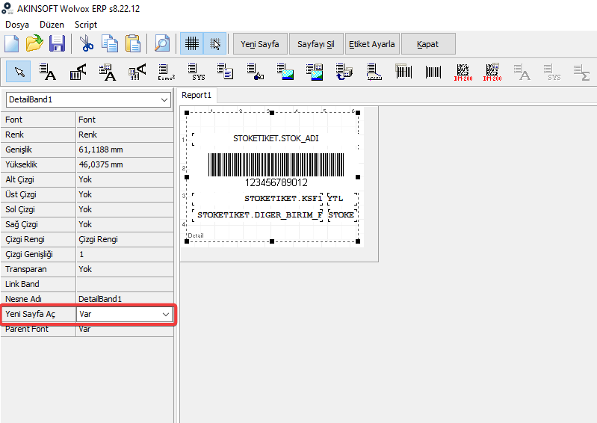Select the STOKETIKET.STOK_ADI field on label
This screenshot has height=423, width=597.
pyautogui.click(x=276, y=138)
